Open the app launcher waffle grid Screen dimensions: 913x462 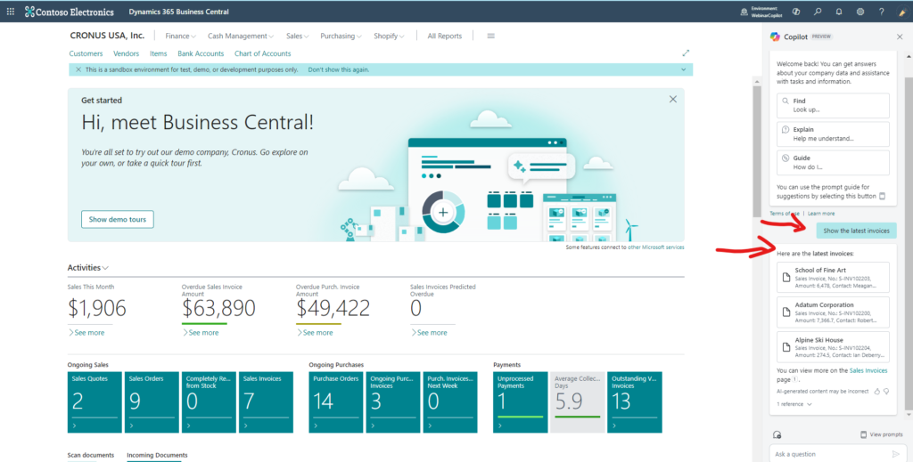coord(11,12)
